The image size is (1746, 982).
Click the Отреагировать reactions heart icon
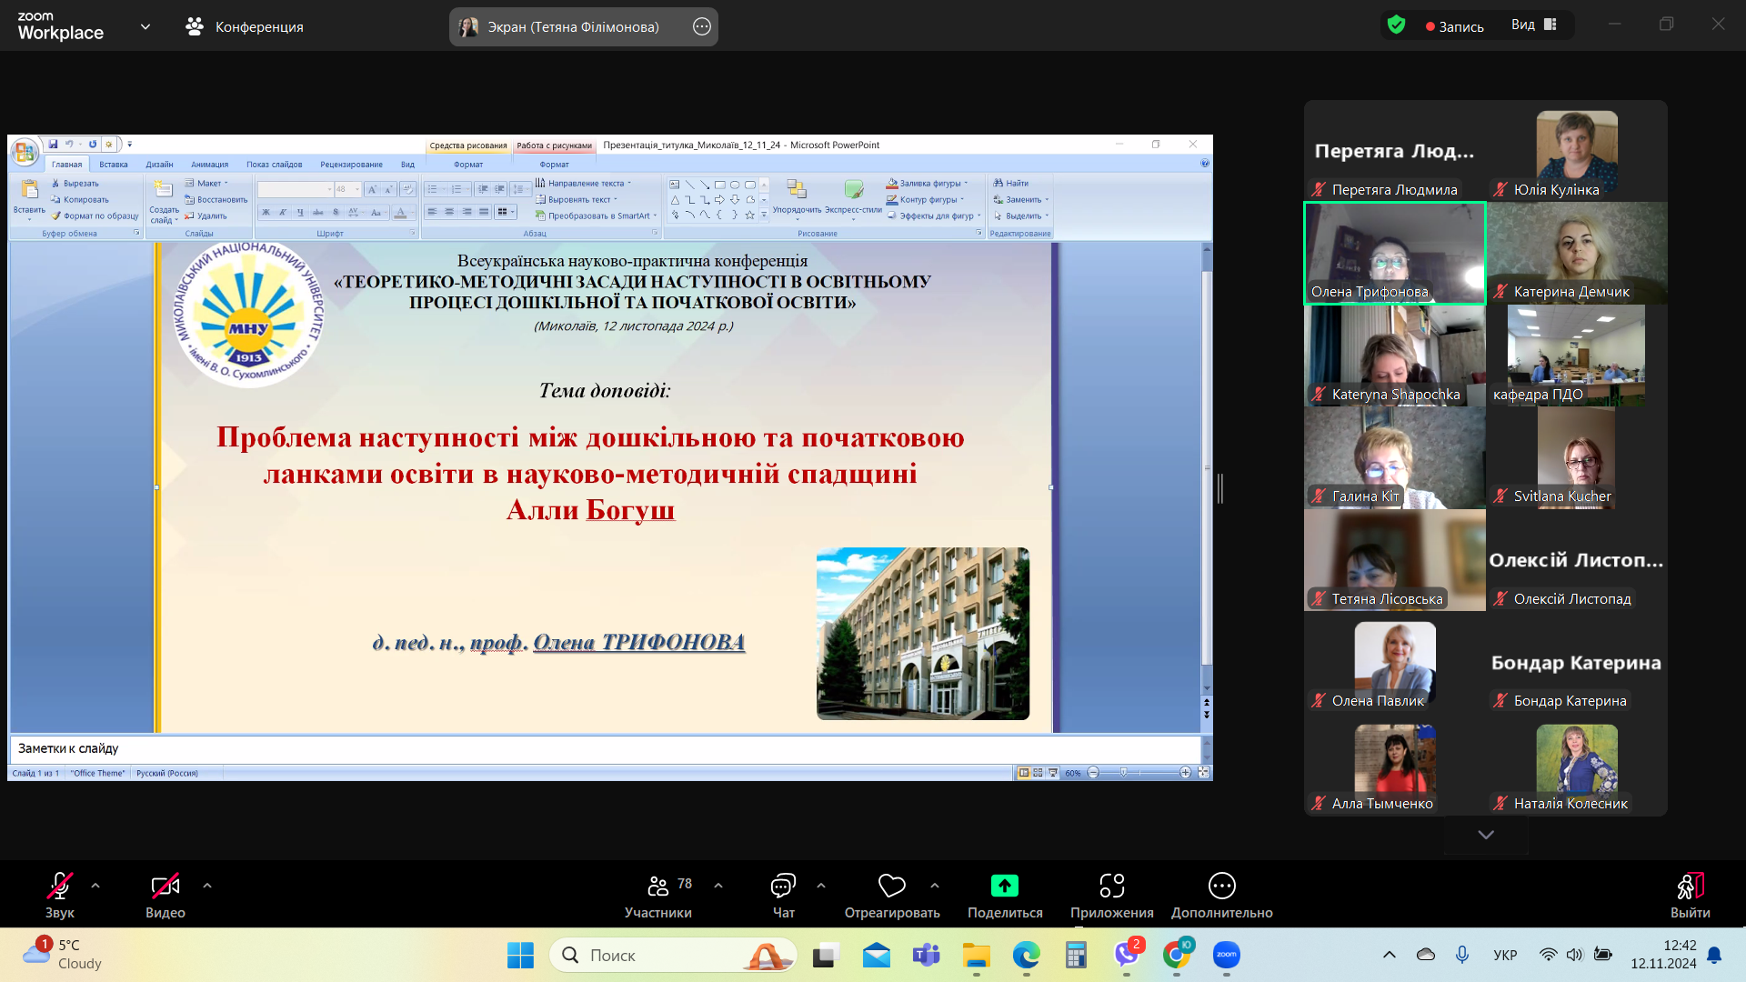[x=892, y=886]
